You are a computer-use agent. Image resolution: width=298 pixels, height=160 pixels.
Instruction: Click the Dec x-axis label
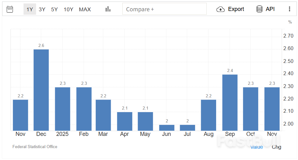41,134
